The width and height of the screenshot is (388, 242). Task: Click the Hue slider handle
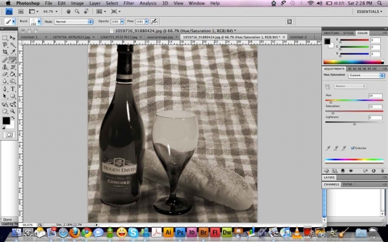click(331, 102)
